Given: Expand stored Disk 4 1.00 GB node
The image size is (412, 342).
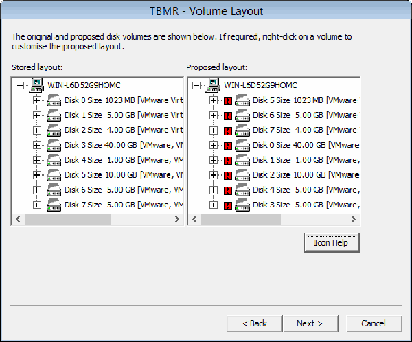Looking at the screenshot, I should [x=37, y=160].
